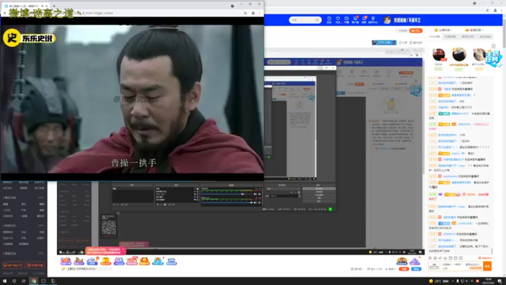
Task: Click the orange send button in chat
Action: [487, 266]
